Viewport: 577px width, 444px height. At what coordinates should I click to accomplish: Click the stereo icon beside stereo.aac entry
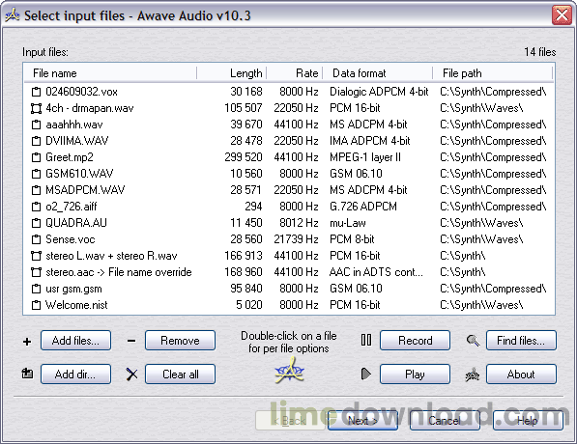(x=36, y=272)
